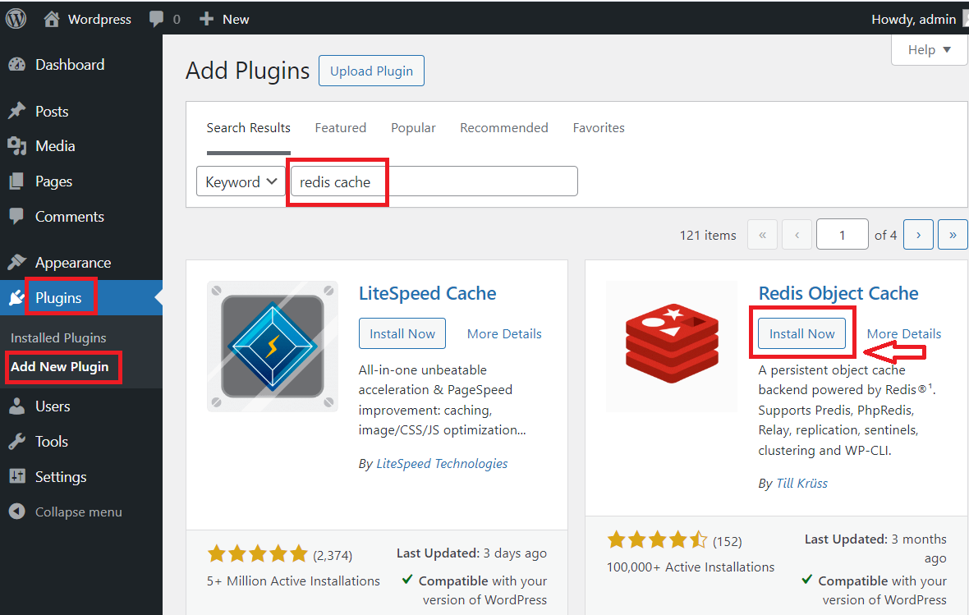Open the Redis Object Cache title link
This screenshot has width=969, height=615.
pos(838,293)
